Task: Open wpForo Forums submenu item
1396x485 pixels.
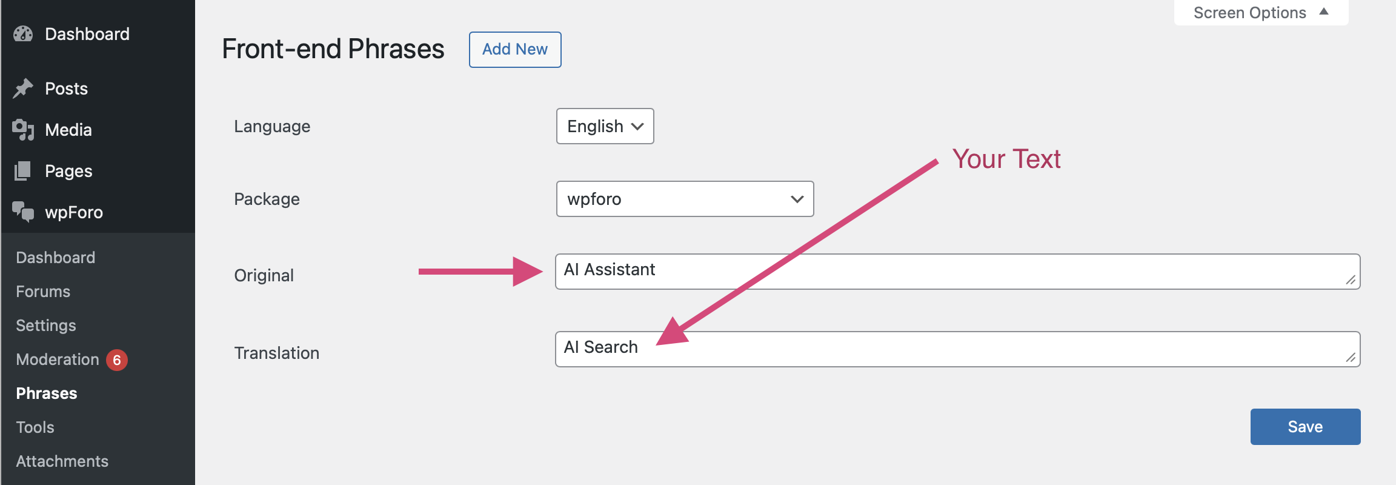Action: pos(43,292)
